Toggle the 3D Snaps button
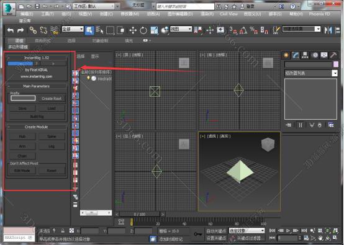The width and height of the screenshot is (344, 245). pos(233,30)
